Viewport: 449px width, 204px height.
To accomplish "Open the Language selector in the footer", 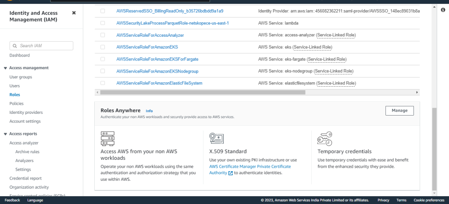I will [x=35, y=200].
